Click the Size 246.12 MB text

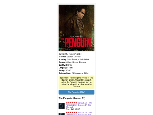click(x=73, y=109)
